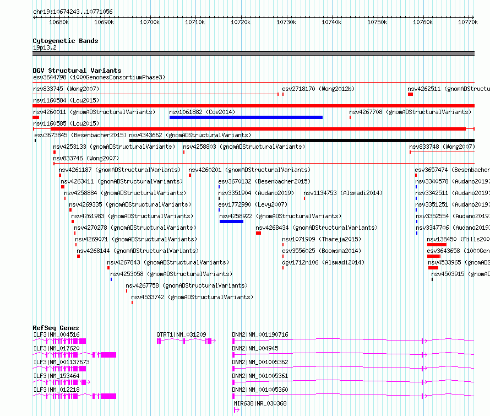Click DNM2|NM_001190716 gene label

(x=260, y=334)
